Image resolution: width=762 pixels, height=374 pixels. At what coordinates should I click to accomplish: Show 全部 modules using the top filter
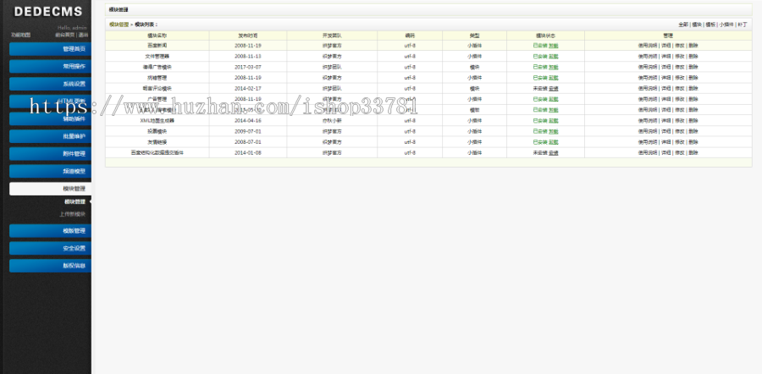click(683, 25)
